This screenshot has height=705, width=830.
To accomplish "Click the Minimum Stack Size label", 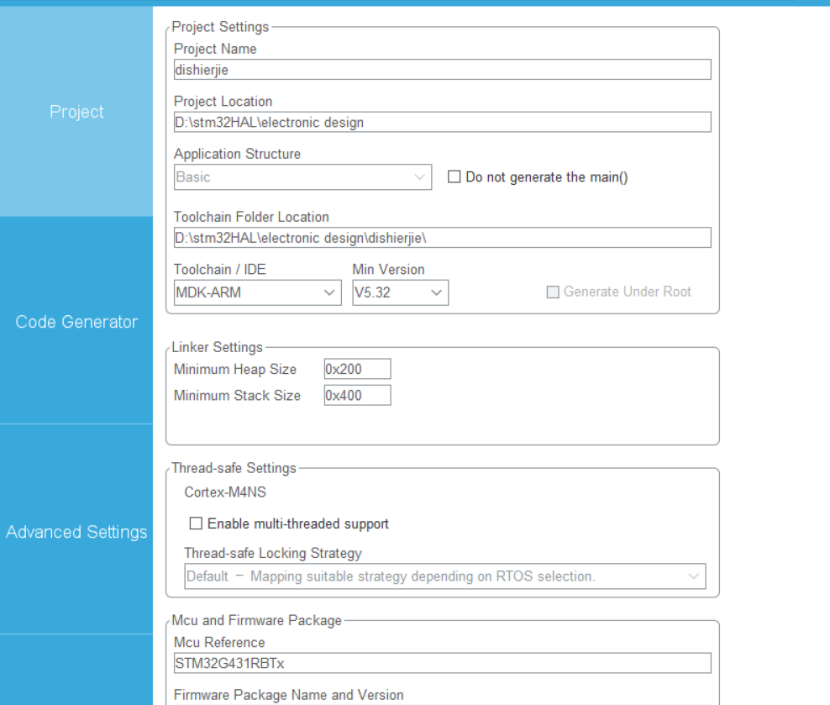I will [237, 396].
